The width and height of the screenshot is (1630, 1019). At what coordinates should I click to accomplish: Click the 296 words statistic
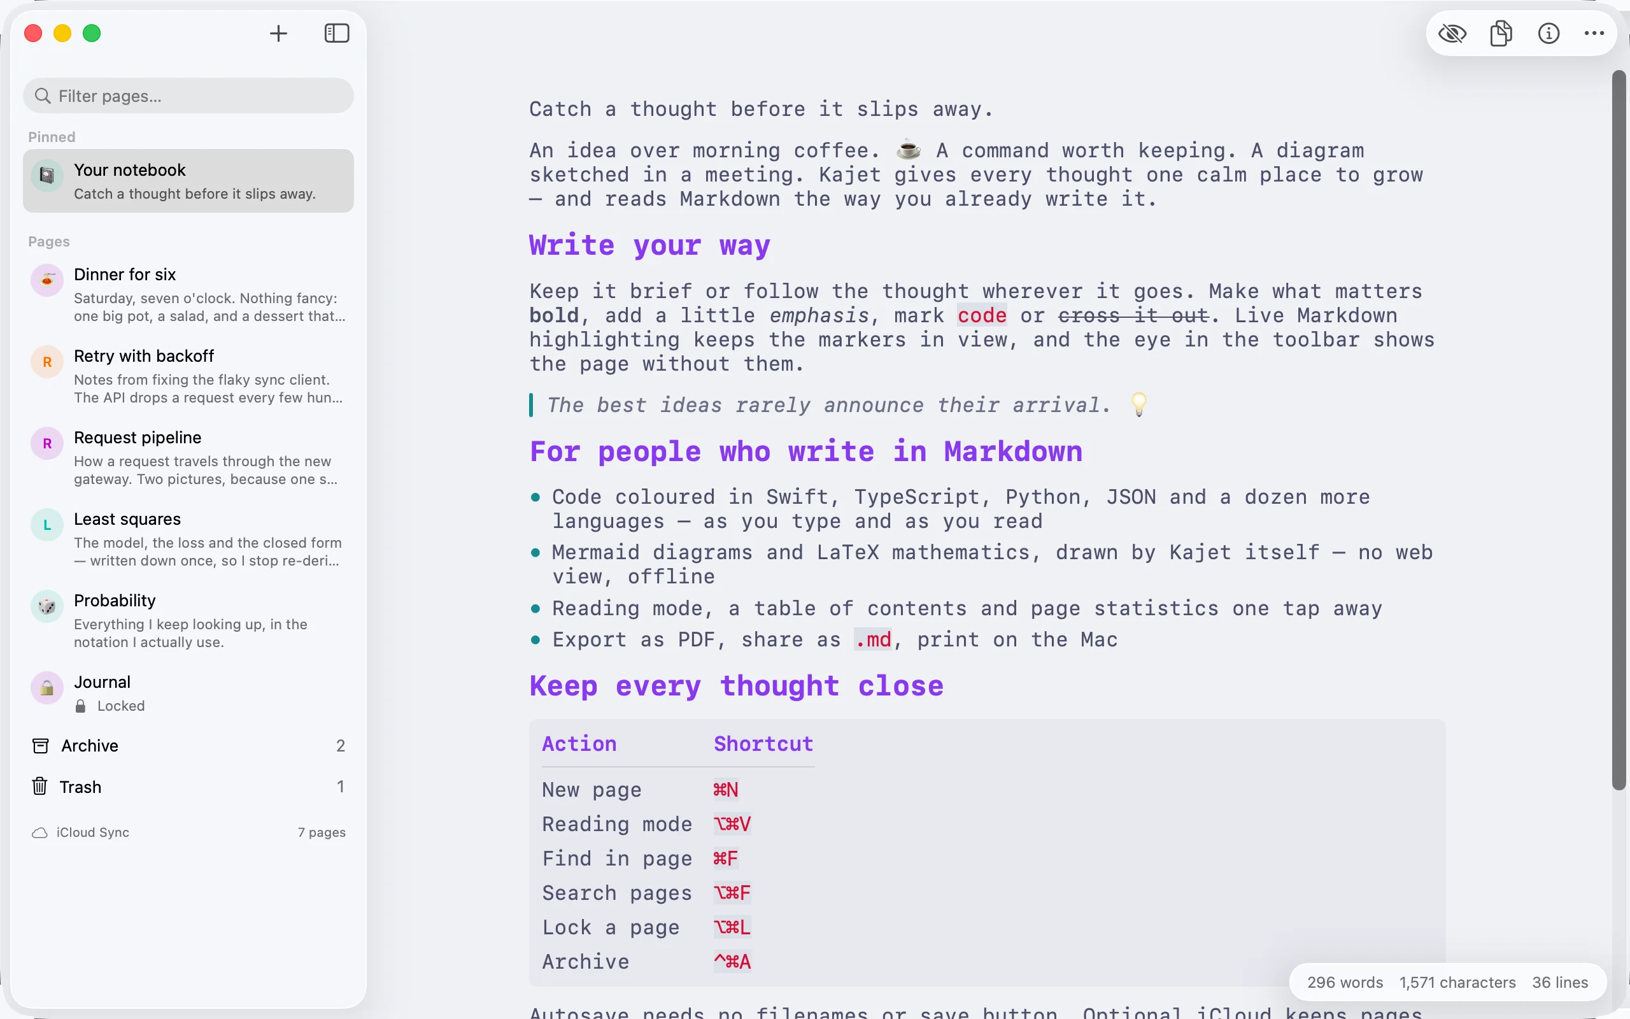tap(1345, 983)
